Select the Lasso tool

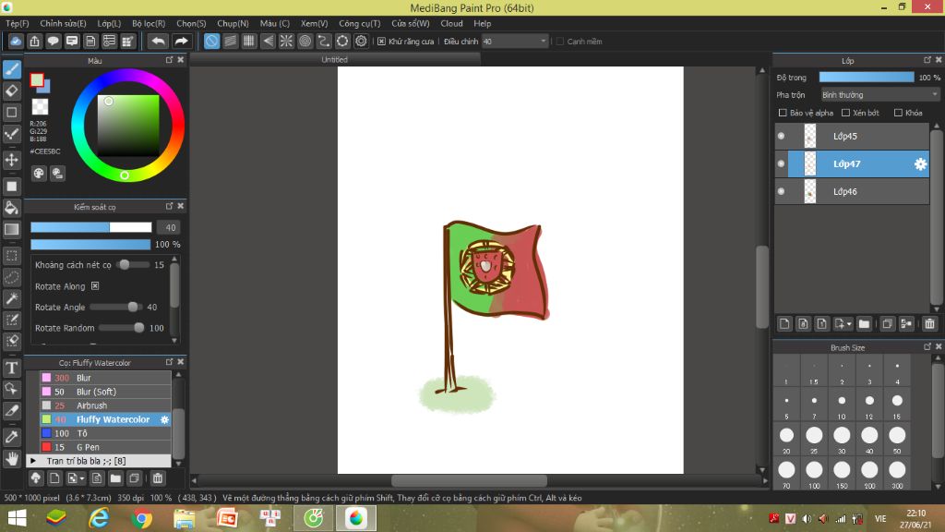(12, 277)
